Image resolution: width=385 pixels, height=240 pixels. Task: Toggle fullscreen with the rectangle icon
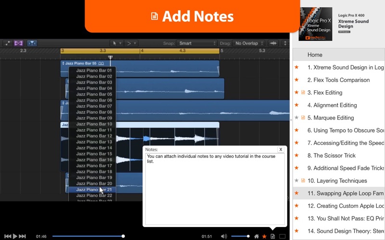[282, 236]
